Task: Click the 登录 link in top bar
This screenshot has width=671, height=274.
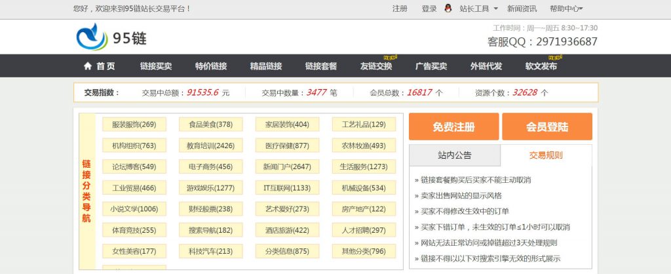Action: pos(429,9)
